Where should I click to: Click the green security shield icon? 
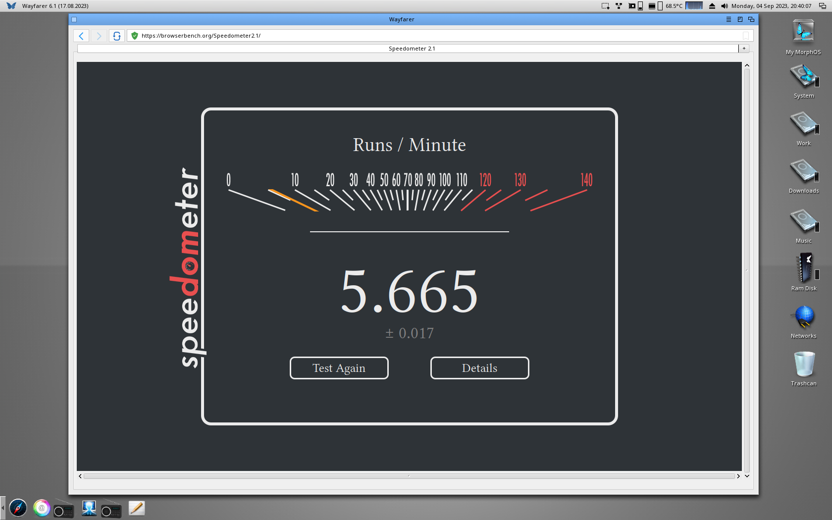(135, 36)
